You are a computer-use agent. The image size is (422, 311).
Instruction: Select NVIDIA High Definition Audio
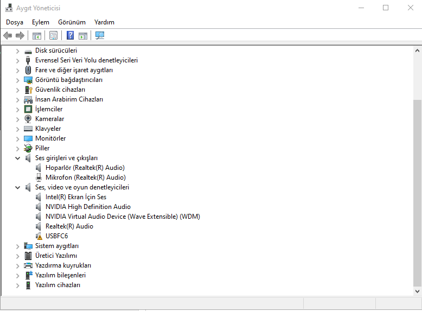click(x=88, y=207)
